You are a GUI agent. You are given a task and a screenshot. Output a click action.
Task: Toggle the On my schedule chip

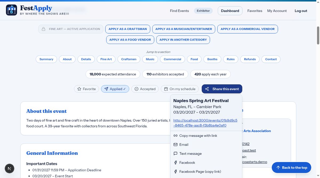click(180, 89)
